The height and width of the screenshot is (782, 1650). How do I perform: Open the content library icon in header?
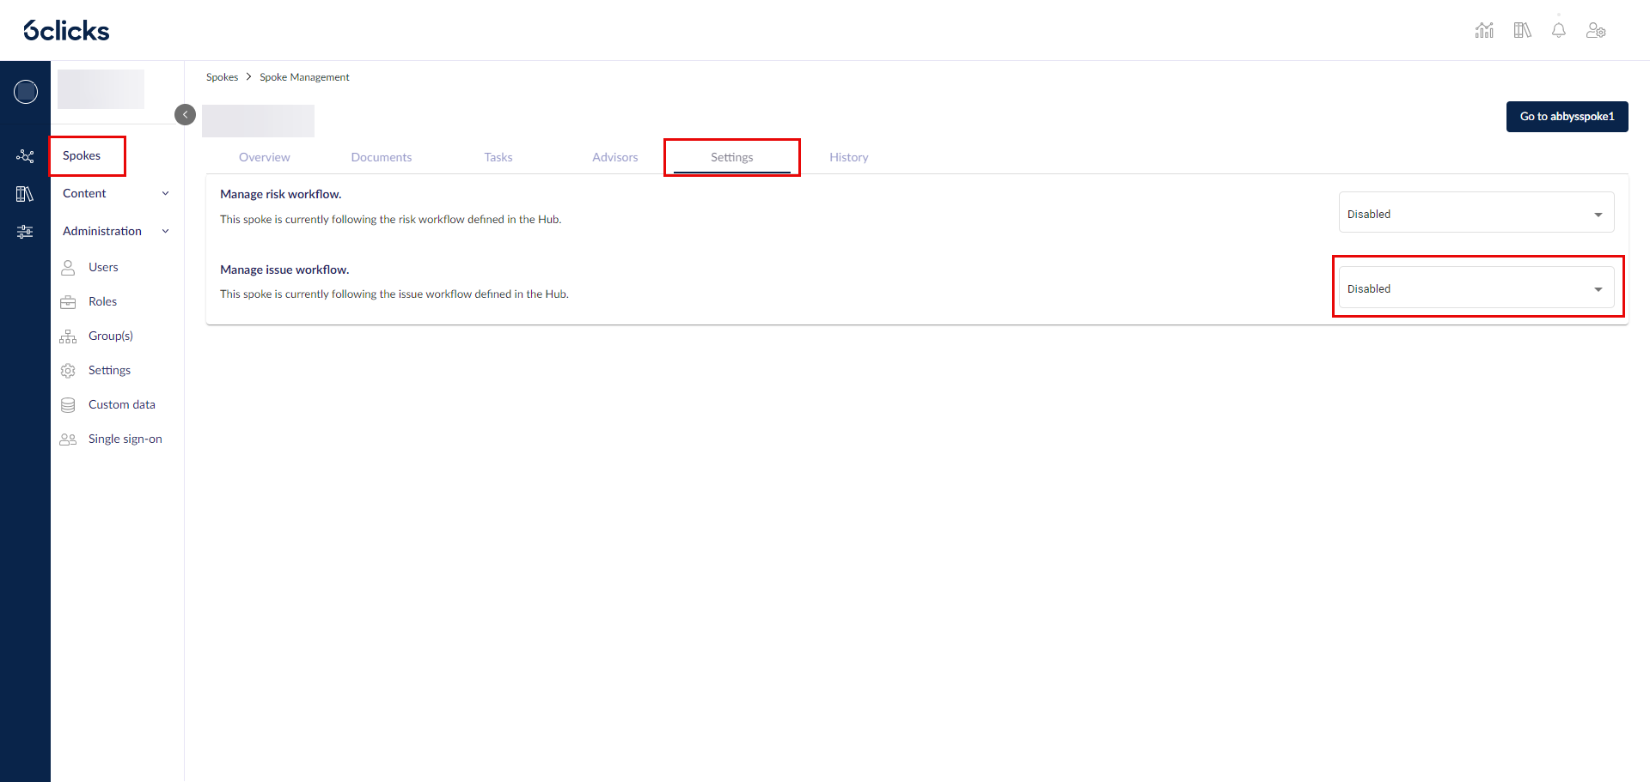(x=1522, y=31)
